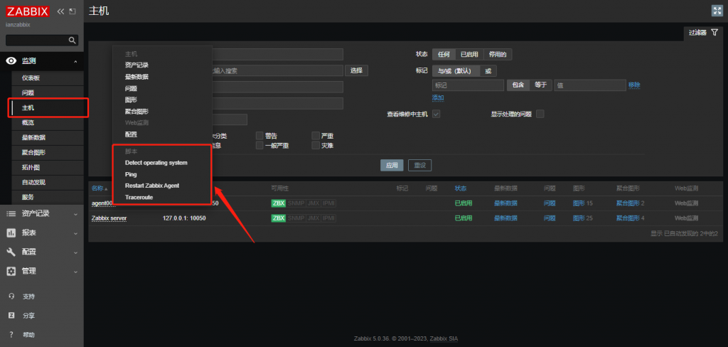Click the fullscreen kiosk mode icon
728x347 pixels.
point(717,11)
